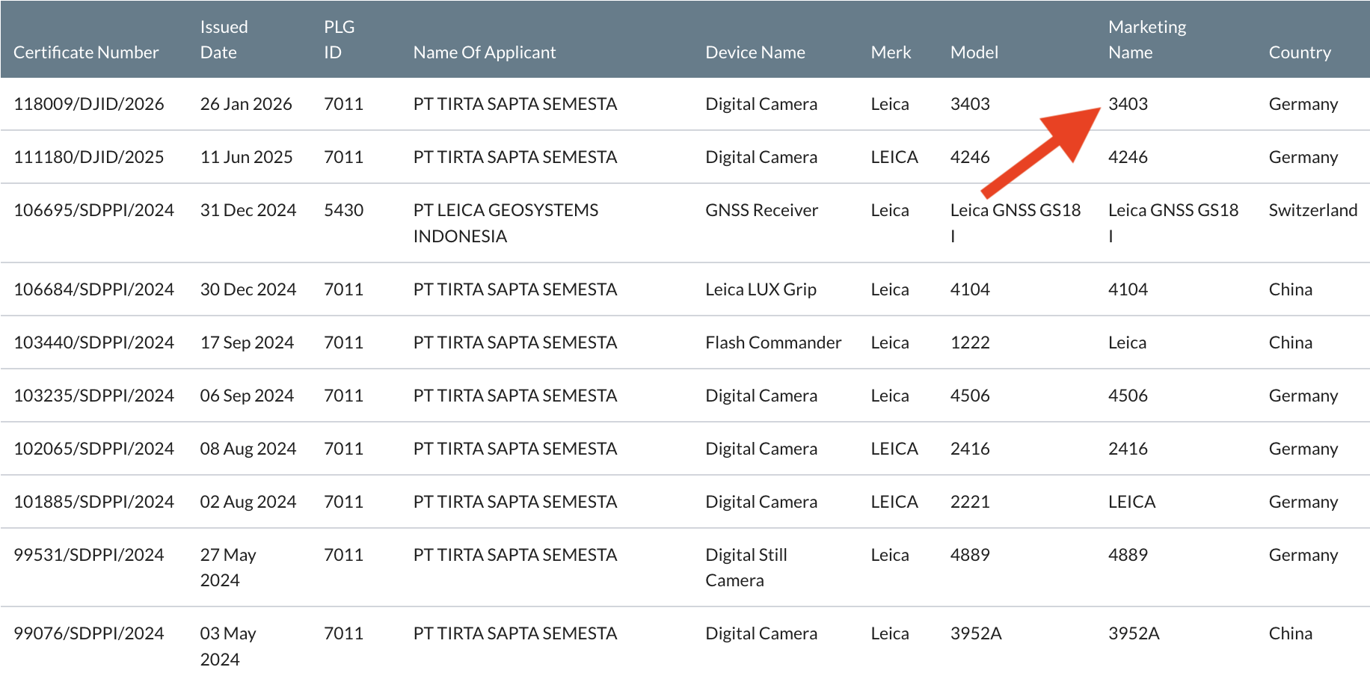The height and width of the screenshot is (679, 1370).
Task: Click the Country column header
Action: 1299,52
